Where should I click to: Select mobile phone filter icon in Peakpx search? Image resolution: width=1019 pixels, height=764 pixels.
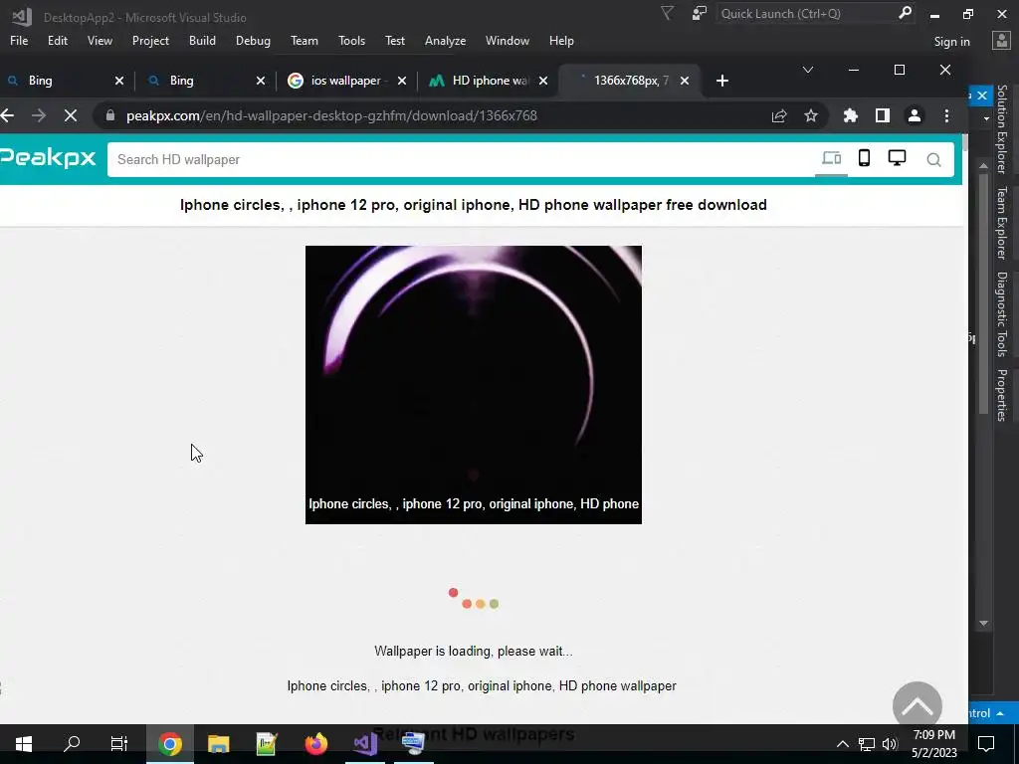(x=864, y=158)
